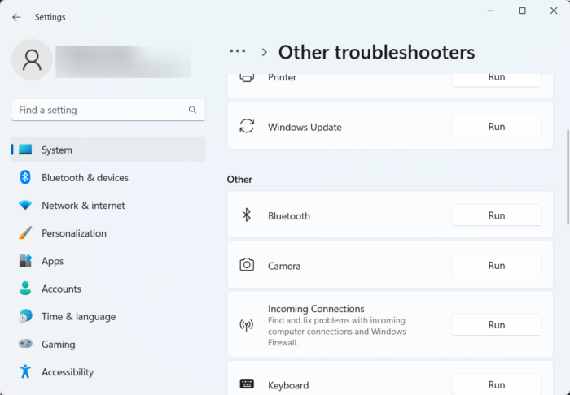Click the Keyboard troubleshooter icon
This screenshot has height=395, width=570.
pyautogui.click(x=246, y=384)
